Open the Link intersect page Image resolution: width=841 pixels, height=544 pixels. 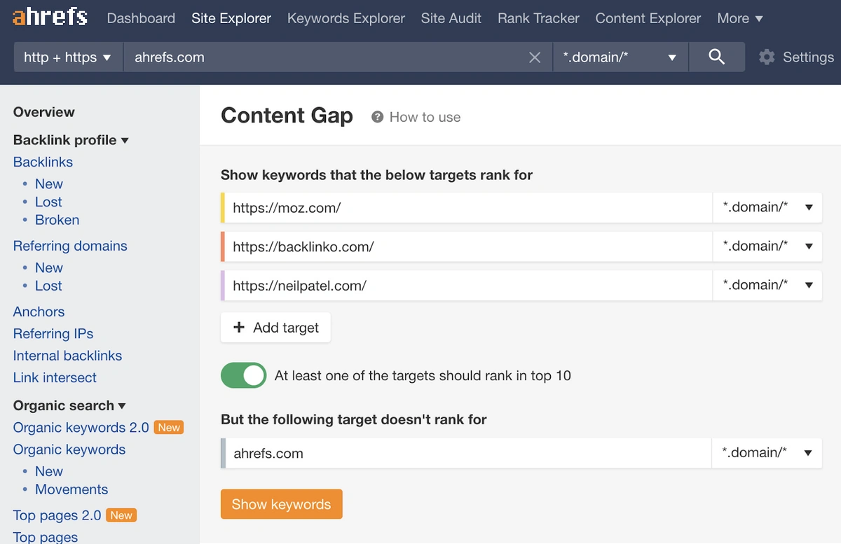click(x=54, y=377)
